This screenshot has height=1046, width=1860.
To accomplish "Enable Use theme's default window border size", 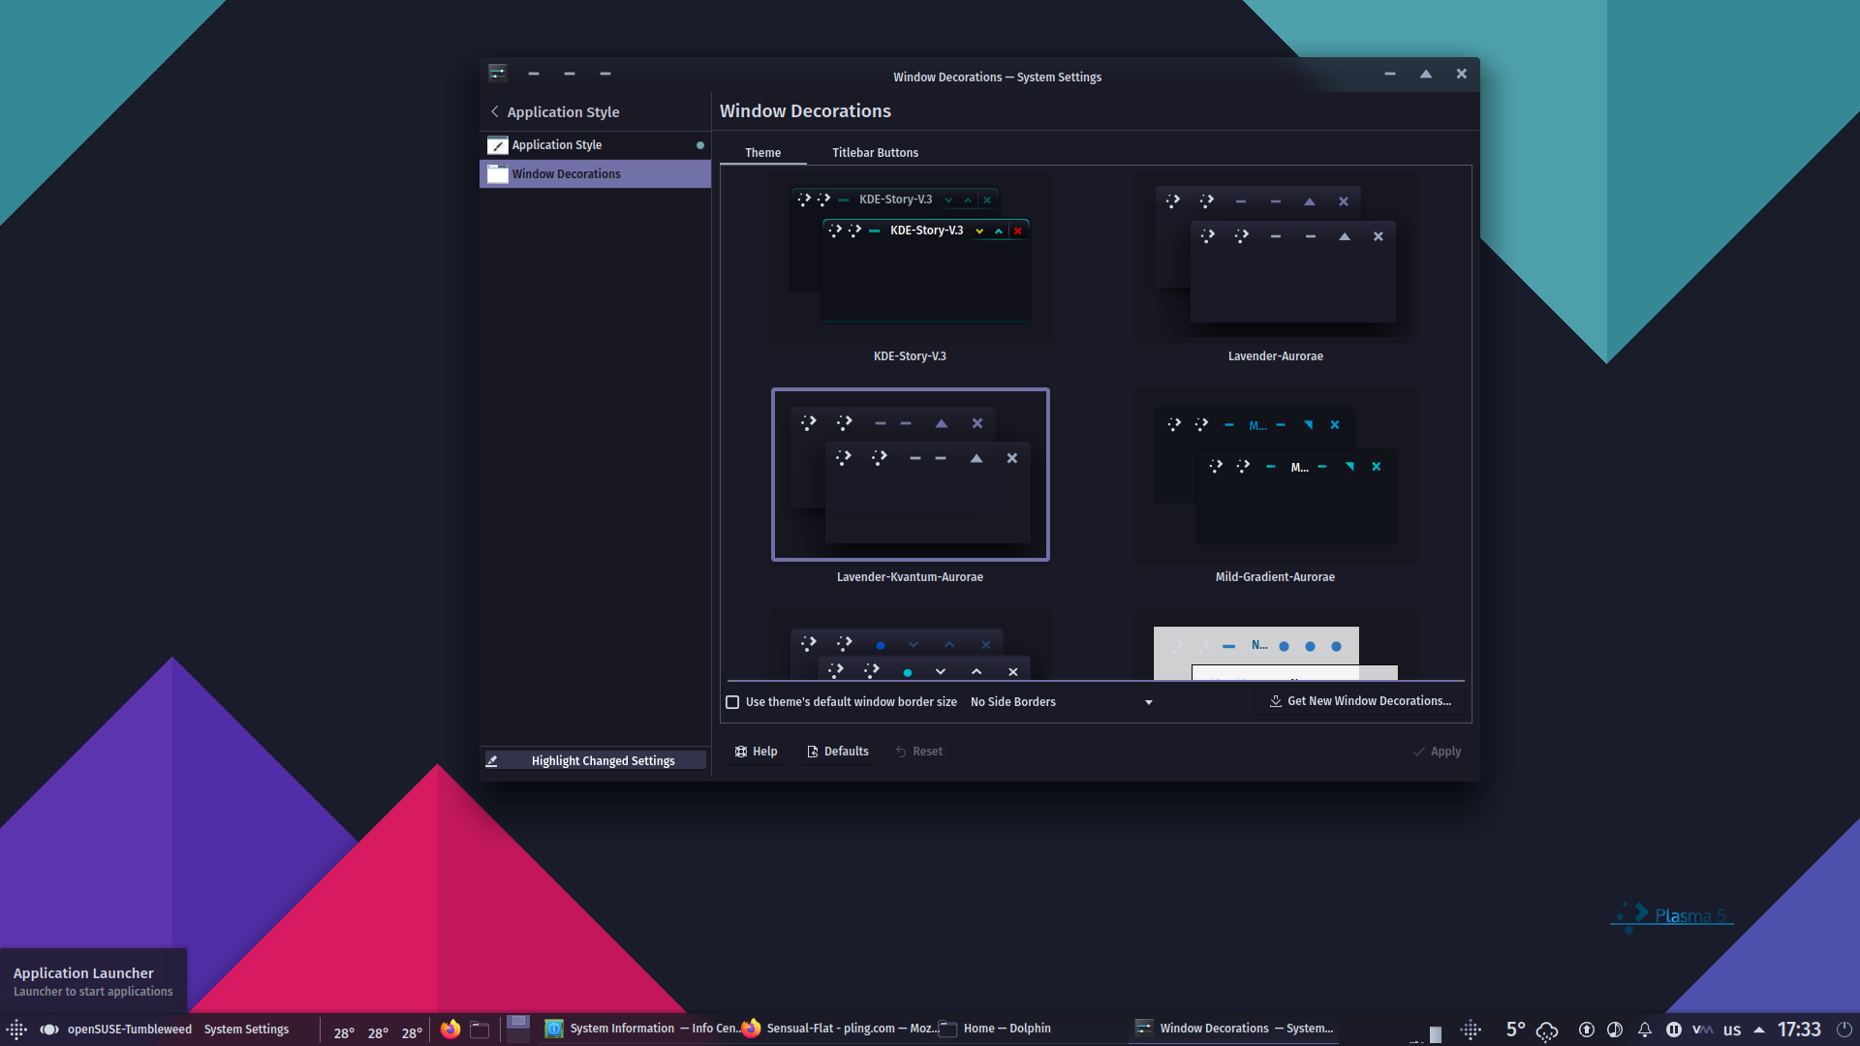I will point(732,702).
